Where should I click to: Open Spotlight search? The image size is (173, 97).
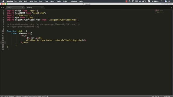(x=162, y=1)
